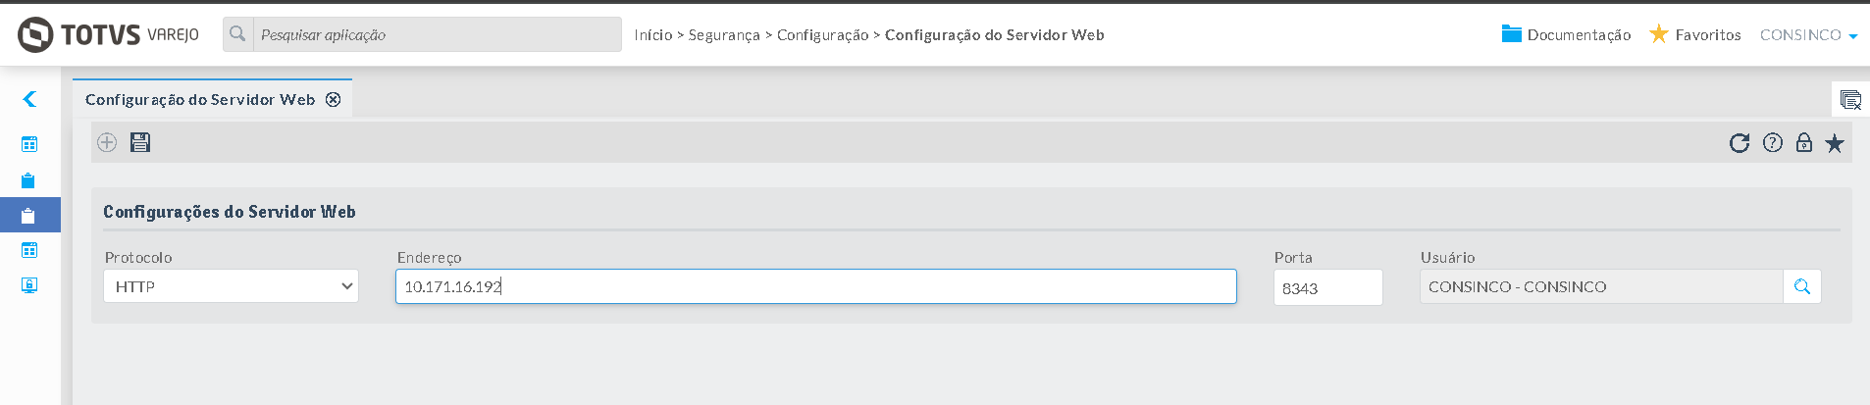Image resolution: width=1870 pixels, height=405 pixels.
Task: Open Favoritos in the top bar
Action: coord(1695,35)
